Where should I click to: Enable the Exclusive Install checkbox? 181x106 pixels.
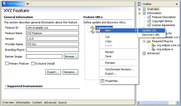[33, 64]
